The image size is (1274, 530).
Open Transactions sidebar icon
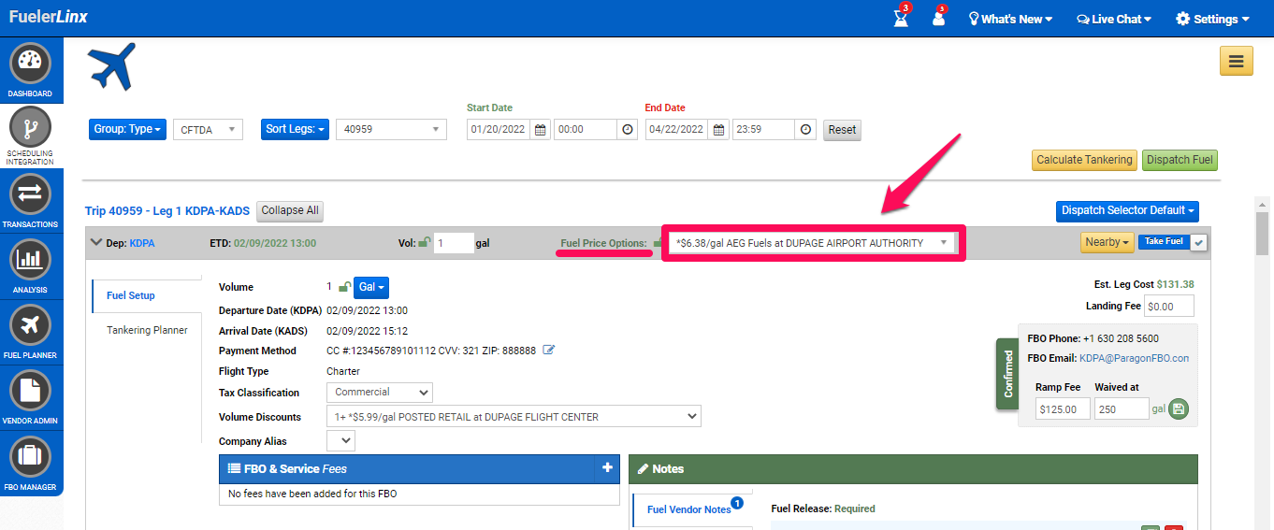click(x=31, y=195)
